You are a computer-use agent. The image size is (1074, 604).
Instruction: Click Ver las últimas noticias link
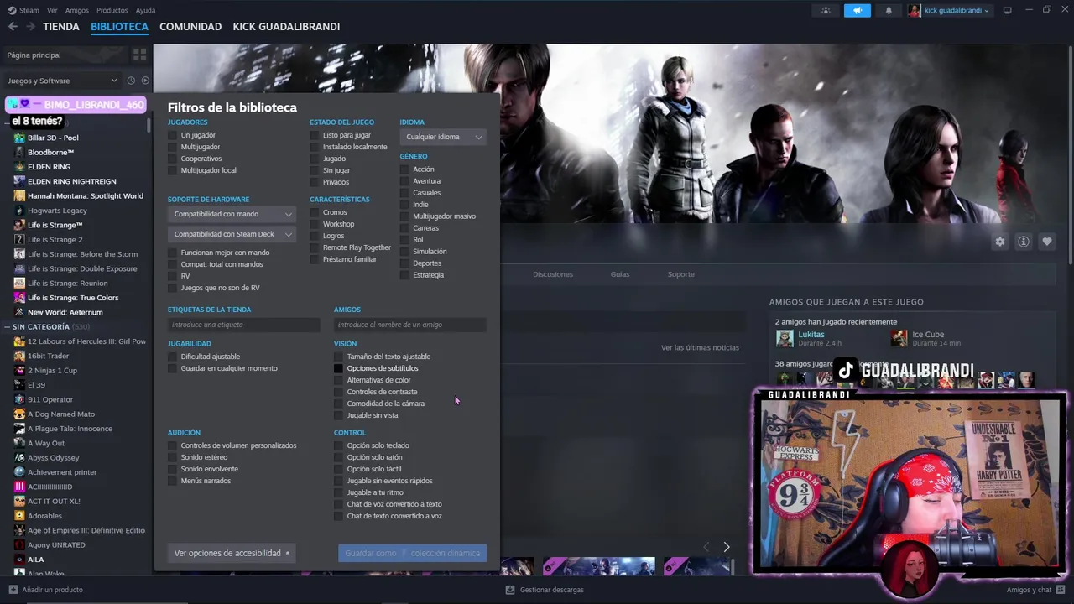[700, 347]
